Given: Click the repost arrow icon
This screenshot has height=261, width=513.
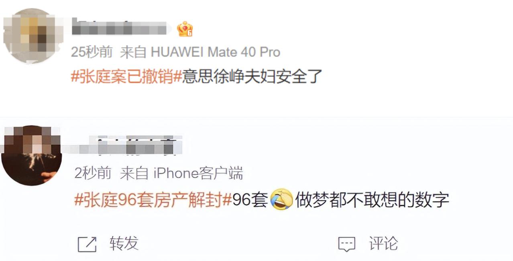Looking at the screenshot, I should pos(87,244).
